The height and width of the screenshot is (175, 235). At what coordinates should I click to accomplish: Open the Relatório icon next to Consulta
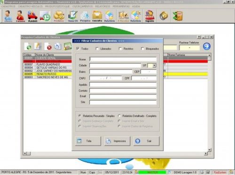(110, 16)
